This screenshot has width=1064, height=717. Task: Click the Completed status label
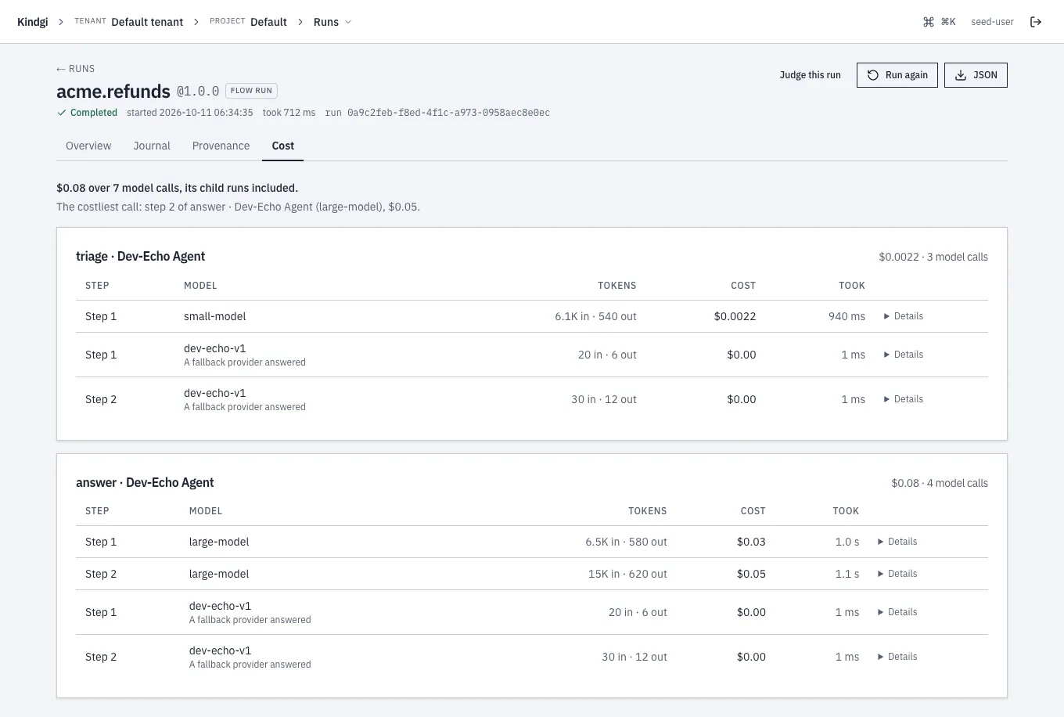pos(87,113)
